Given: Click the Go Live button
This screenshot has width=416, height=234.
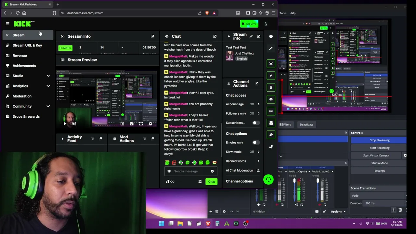Looking at the screenshot, I should point(249,24).
